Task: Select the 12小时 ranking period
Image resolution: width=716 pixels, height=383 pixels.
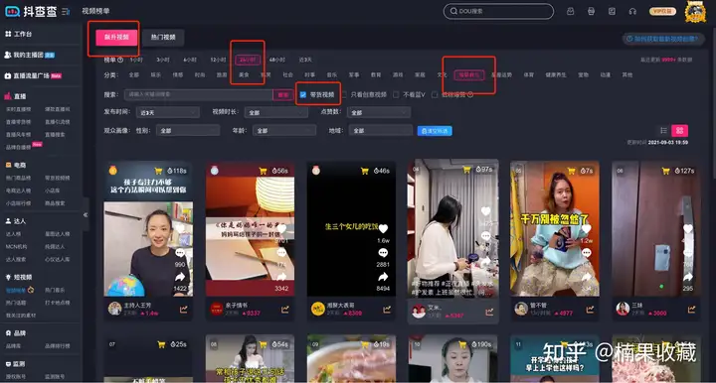Action: click(218, 60)
